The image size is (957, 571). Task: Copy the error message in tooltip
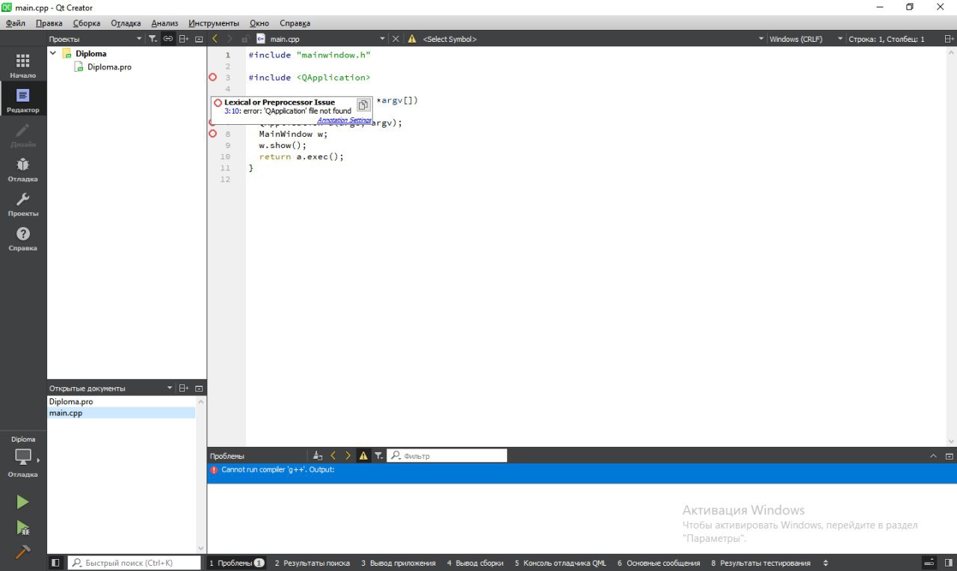pyautogui.click(x=363, y=105)
